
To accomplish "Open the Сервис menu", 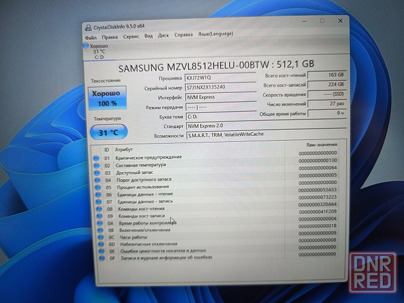I will (x=131, y=37).
